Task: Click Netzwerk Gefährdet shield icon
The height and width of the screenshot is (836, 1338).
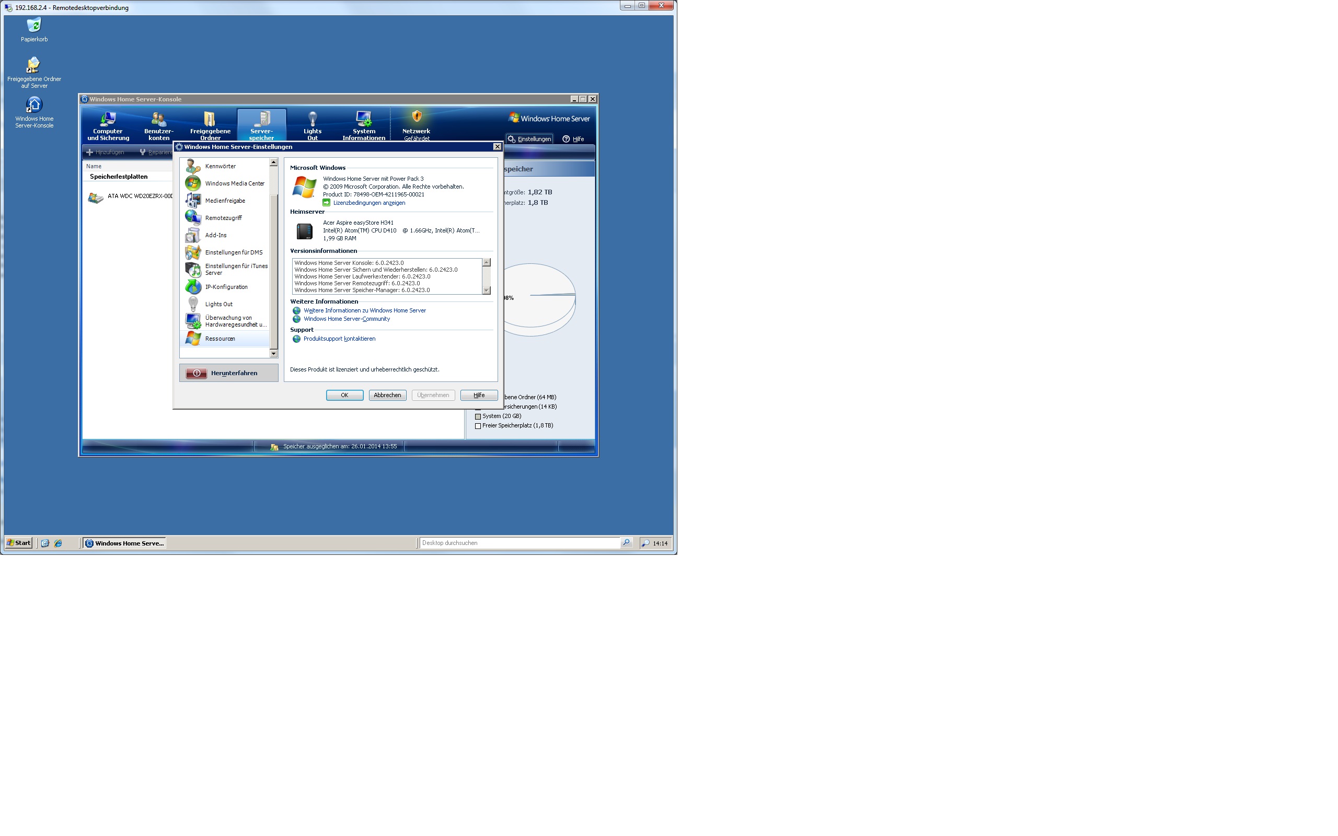Action: click(417, 117)
